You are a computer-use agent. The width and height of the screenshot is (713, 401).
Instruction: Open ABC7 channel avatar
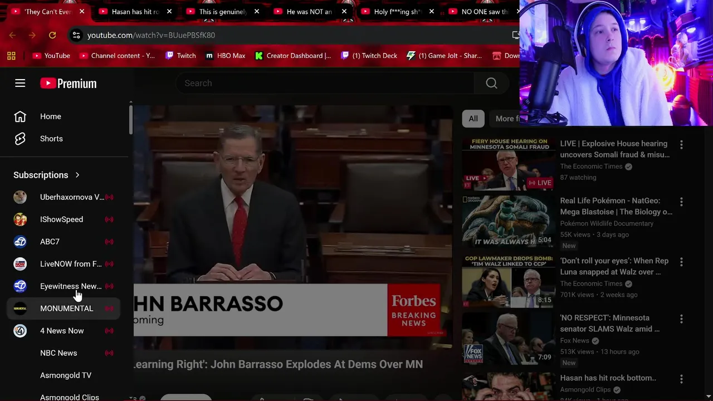[20, 242]
